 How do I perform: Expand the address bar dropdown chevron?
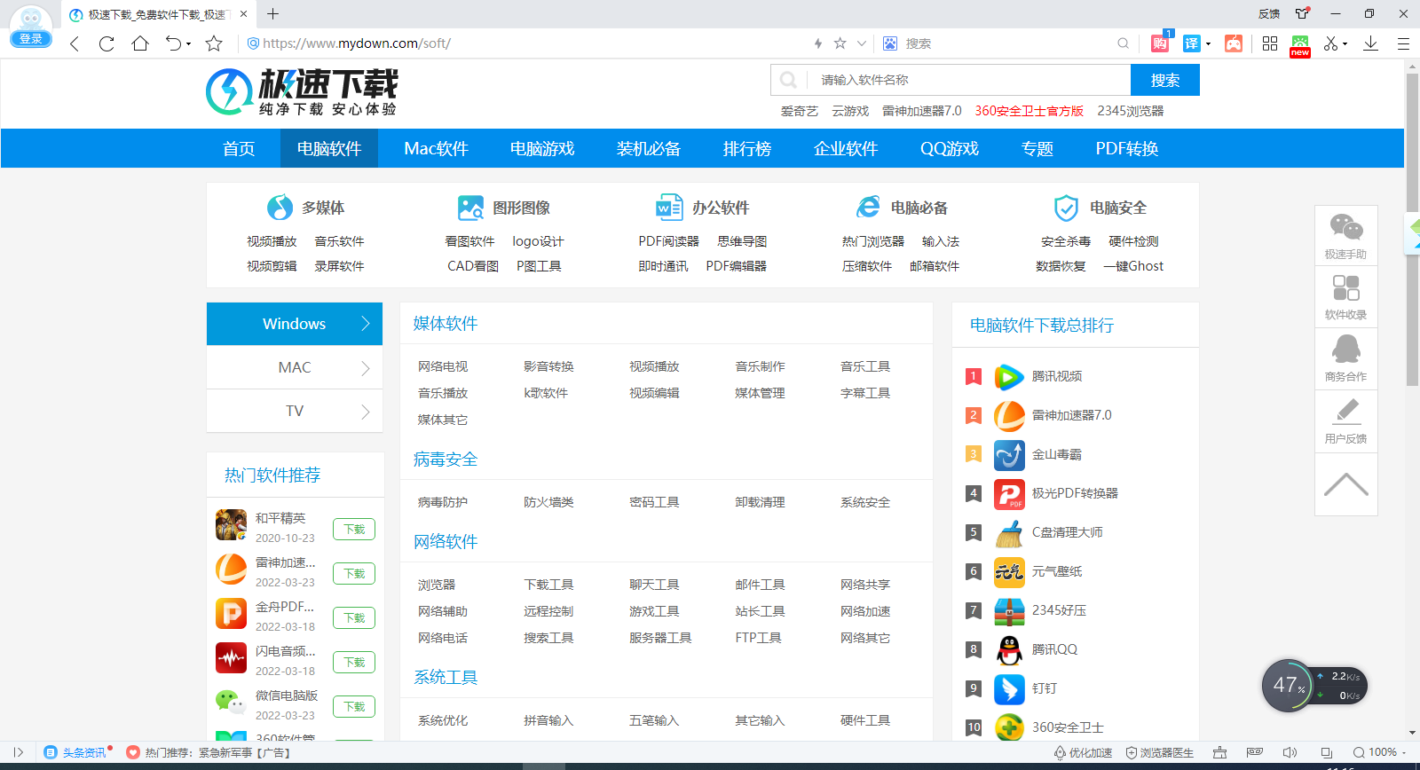pos(861,43)
